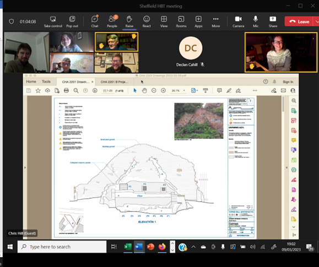Screen dimensions: 319x267
Task: Open the Windows Start menu
Action: coord(10,247)
